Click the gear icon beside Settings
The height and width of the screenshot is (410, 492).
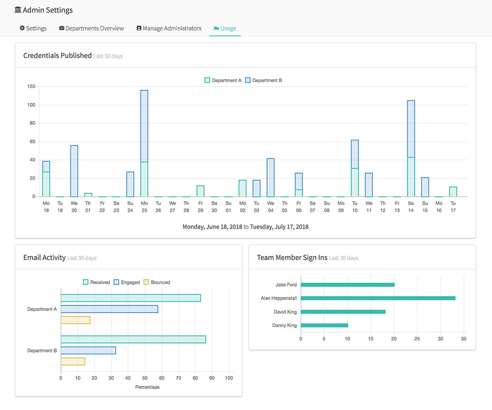point(22,29)
